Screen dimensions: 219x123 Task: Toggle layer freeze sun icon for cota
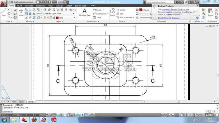[48, 18]
